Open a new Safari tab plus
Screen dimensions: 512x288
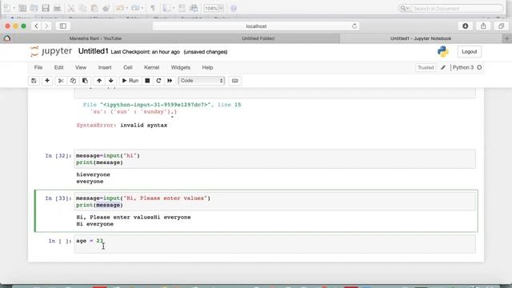coord(506,38)
